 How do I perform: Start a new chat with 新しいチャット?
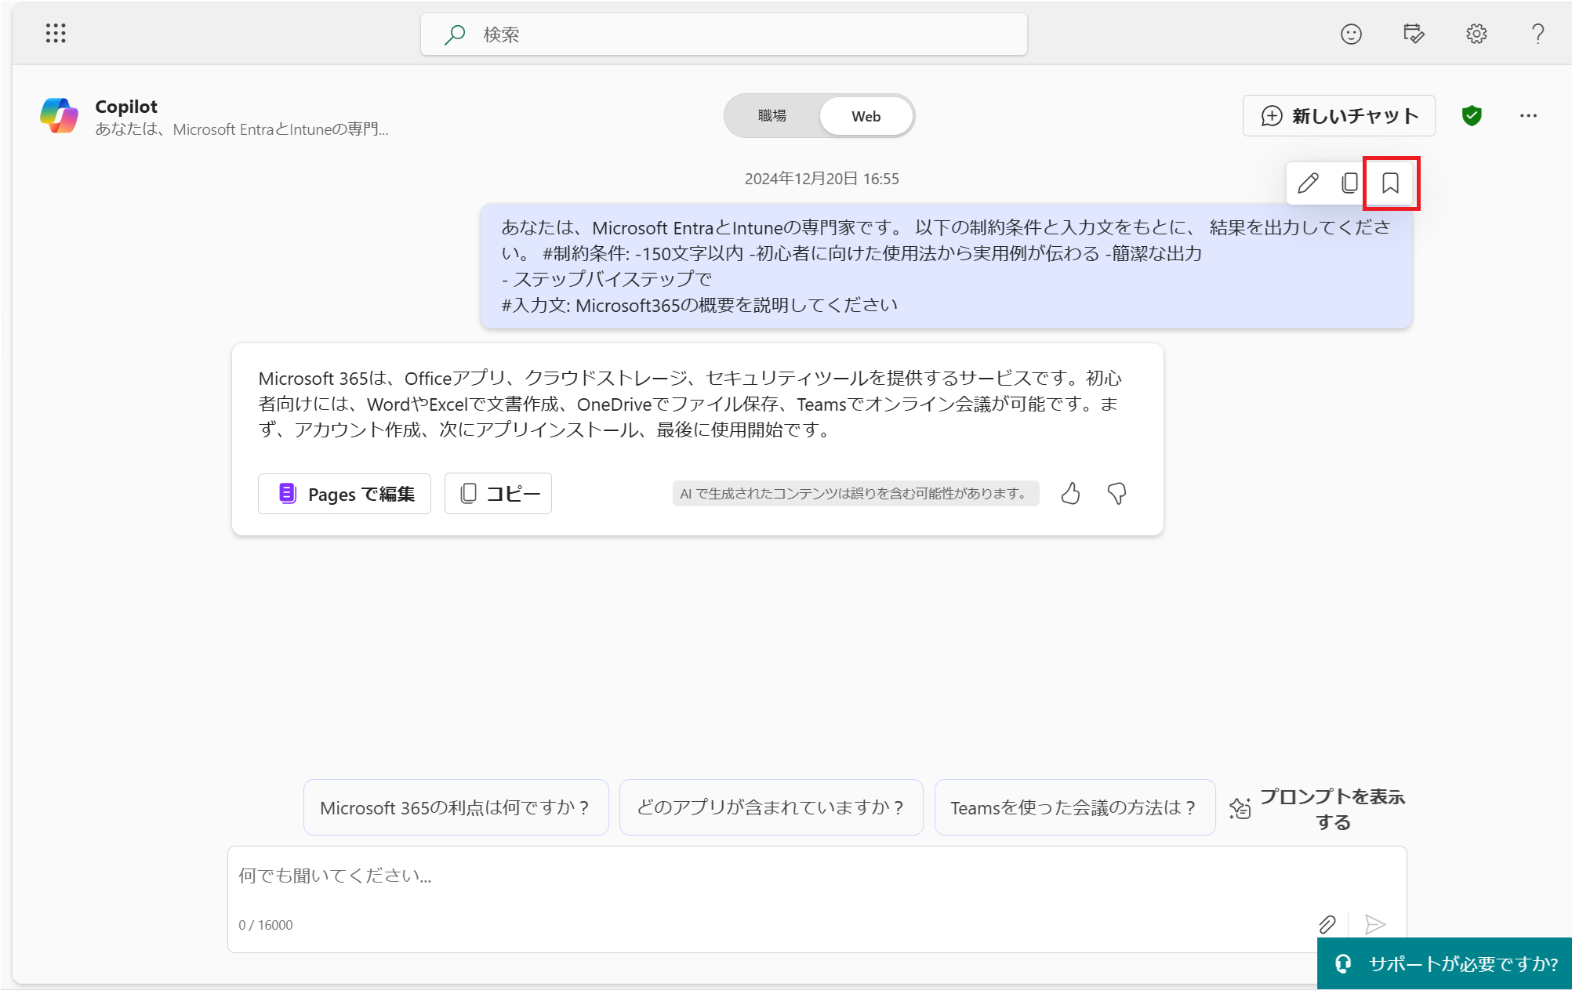point(1339,116)
